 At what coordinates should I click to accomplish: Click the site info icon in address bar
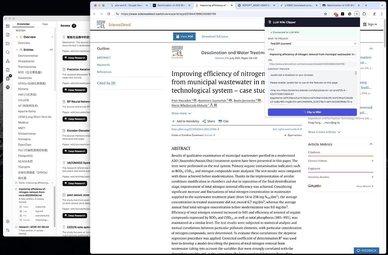(x=117, y=14)
